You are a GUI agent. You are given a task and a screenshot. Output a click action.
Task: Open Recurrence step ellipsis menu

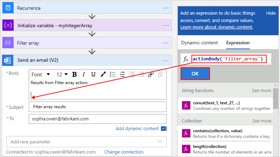[166, 8]
